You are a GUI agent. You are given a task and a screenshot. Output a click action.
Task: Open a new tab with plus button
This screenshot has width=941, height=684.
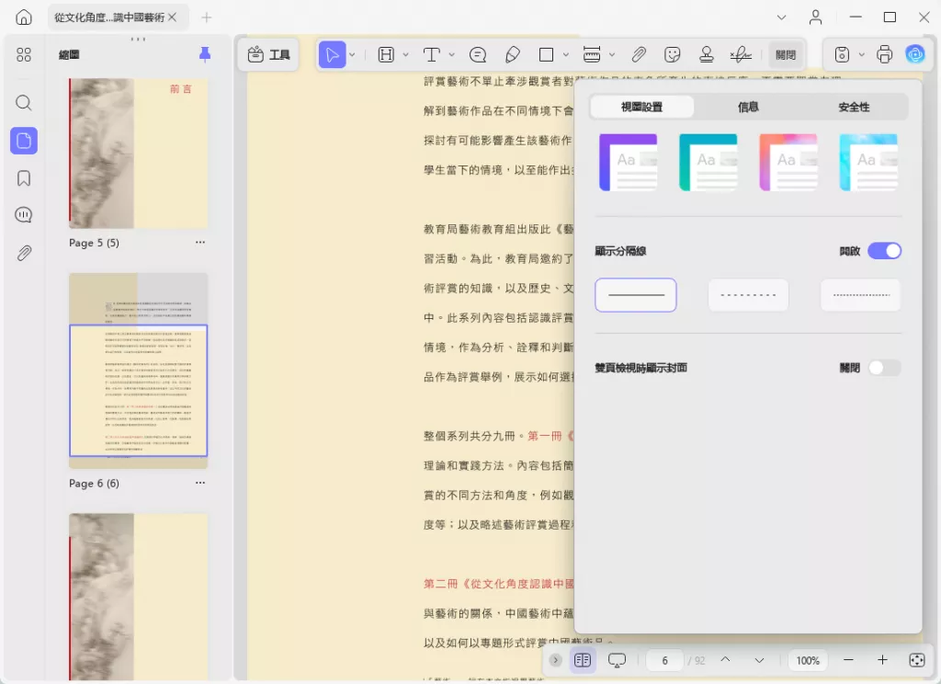207,17
